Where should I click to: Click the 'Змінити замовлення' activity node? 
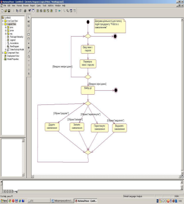[x=77, y=127]
